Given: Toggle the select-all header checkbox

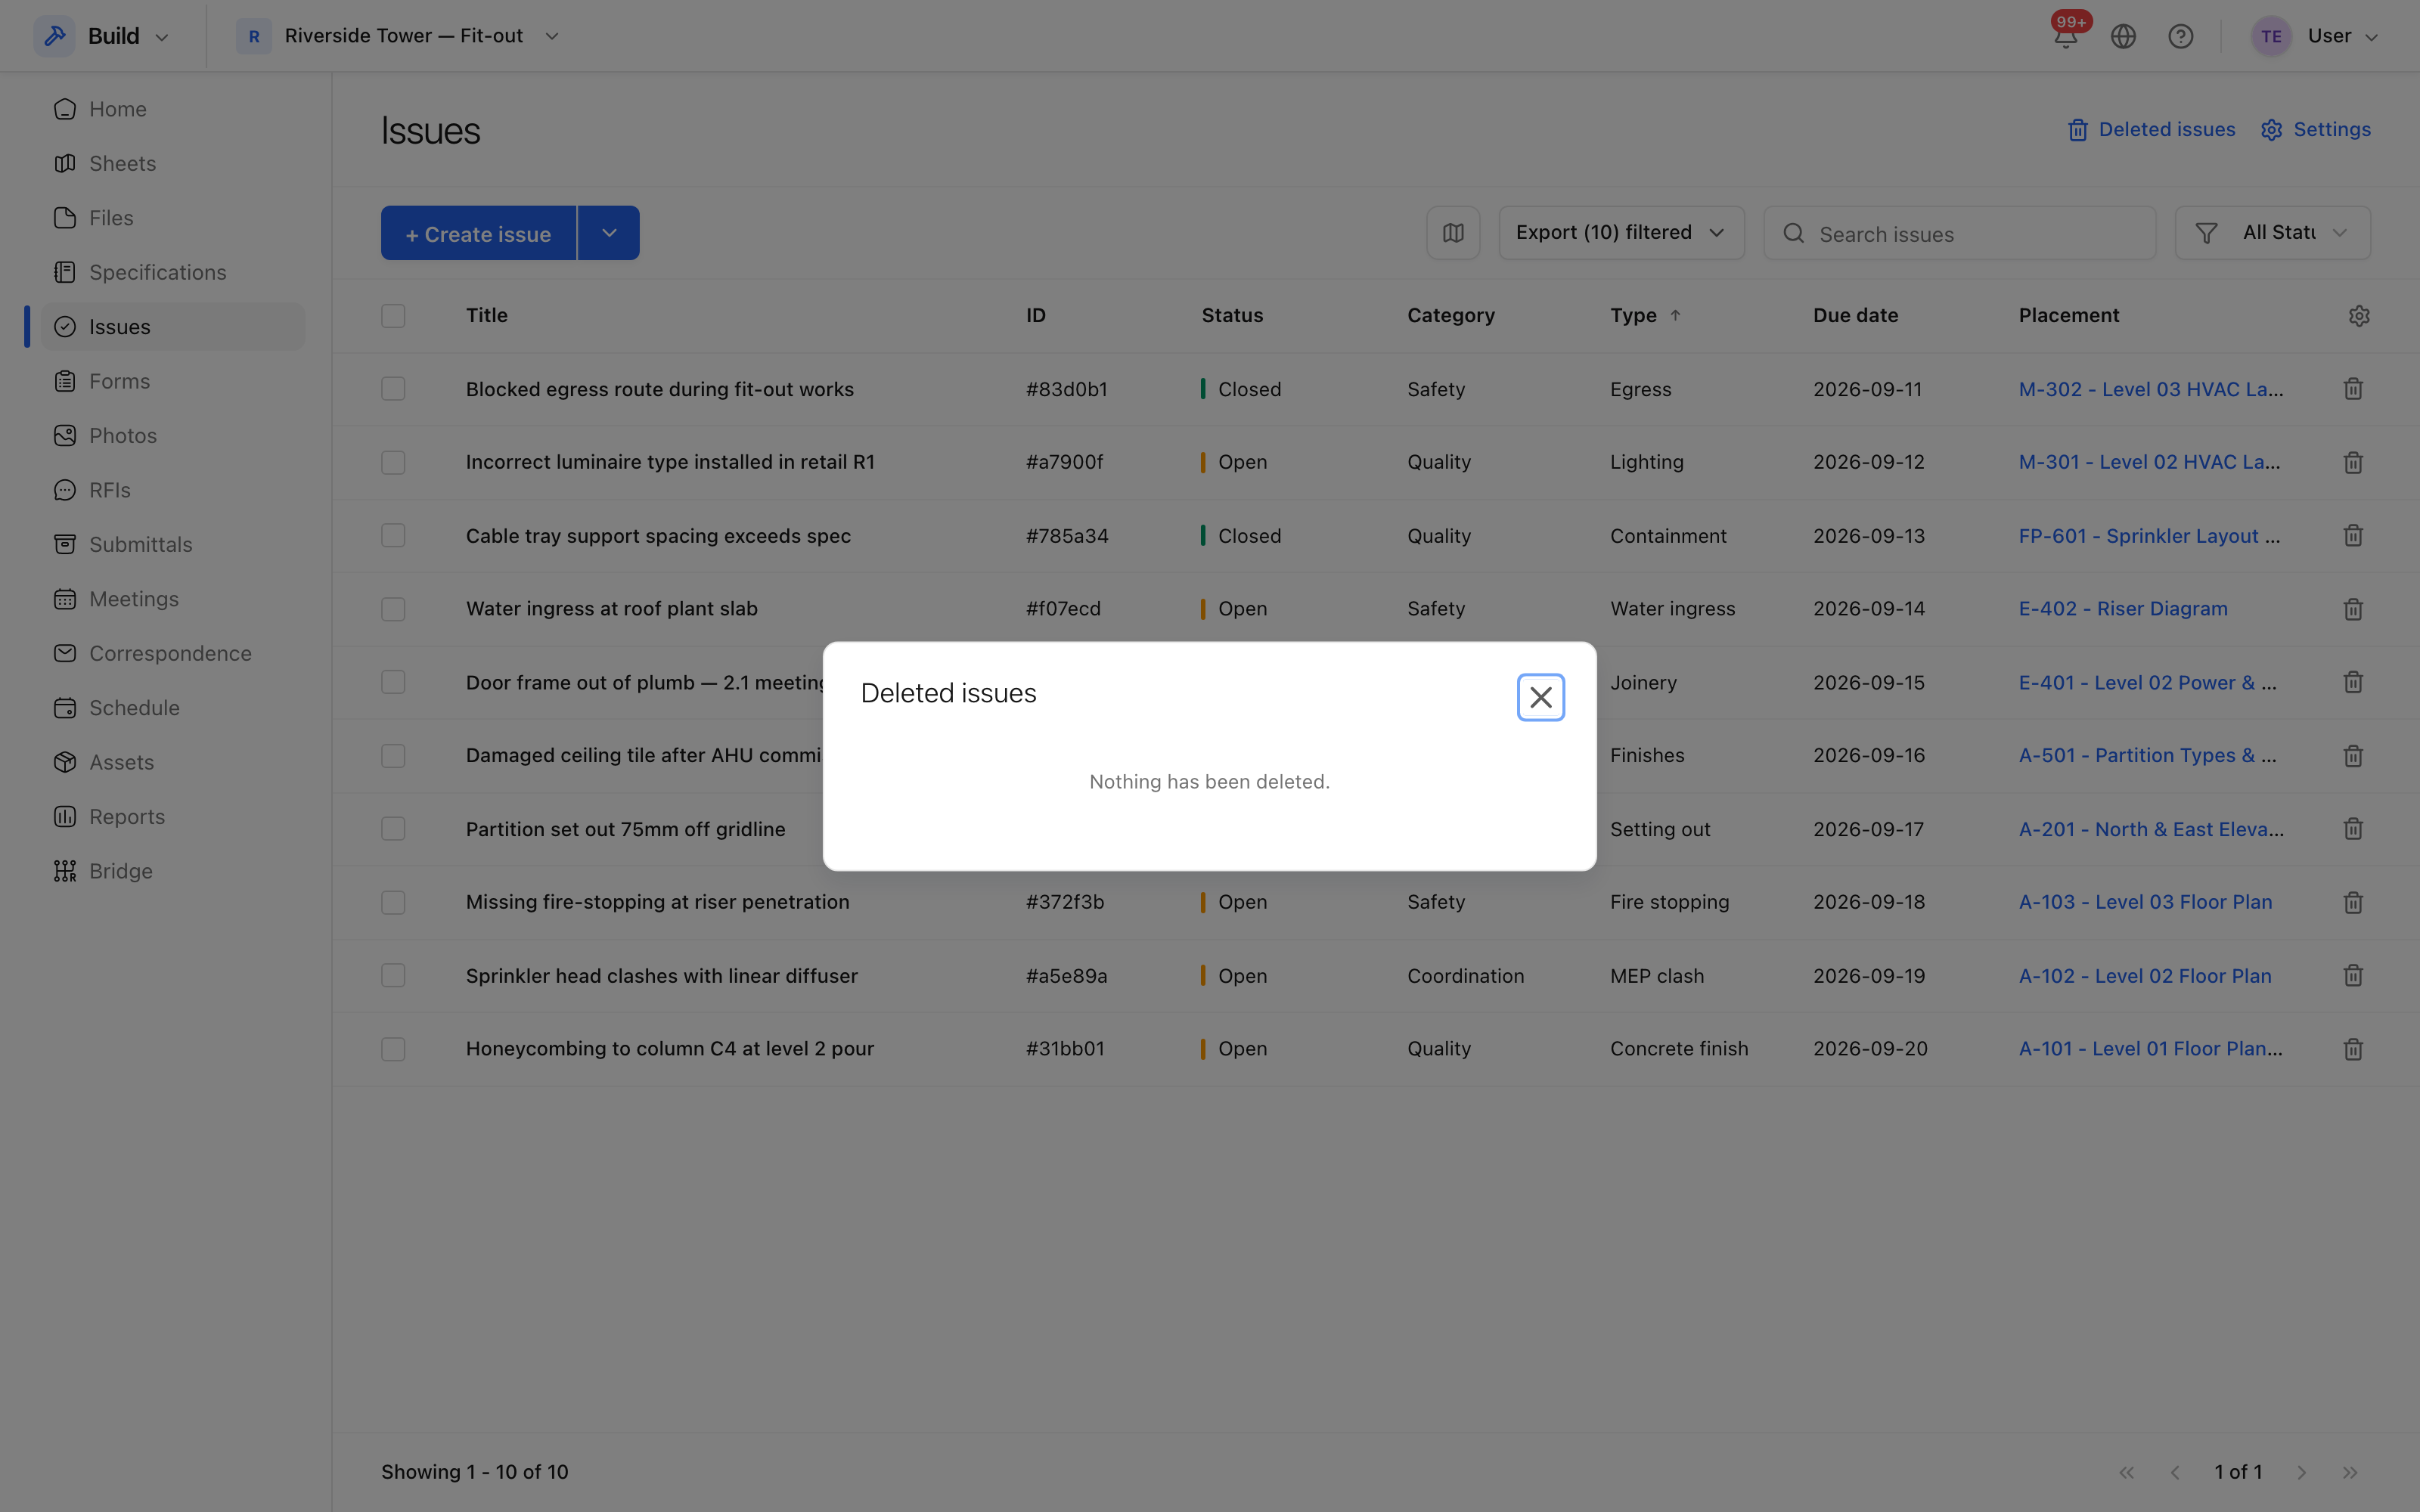Looking at the screenshot, I should tap(393, 316).
